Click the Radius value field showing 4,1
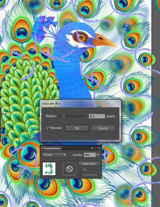Screen dimensions: 160x207 click(x=97, y=116)
